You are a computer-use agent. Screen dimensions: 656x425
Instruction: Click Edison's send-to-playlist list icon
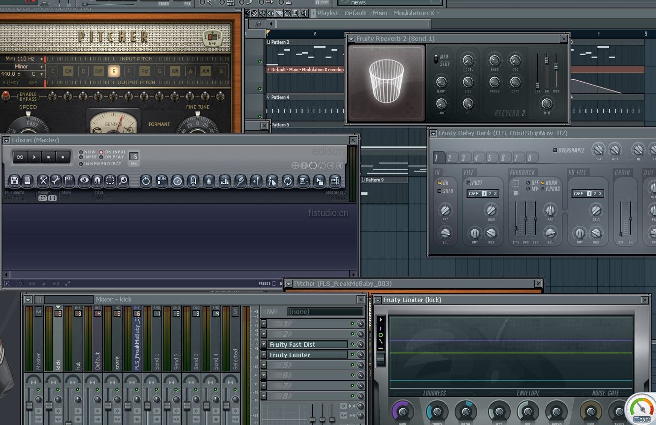(x=335, y=181)
